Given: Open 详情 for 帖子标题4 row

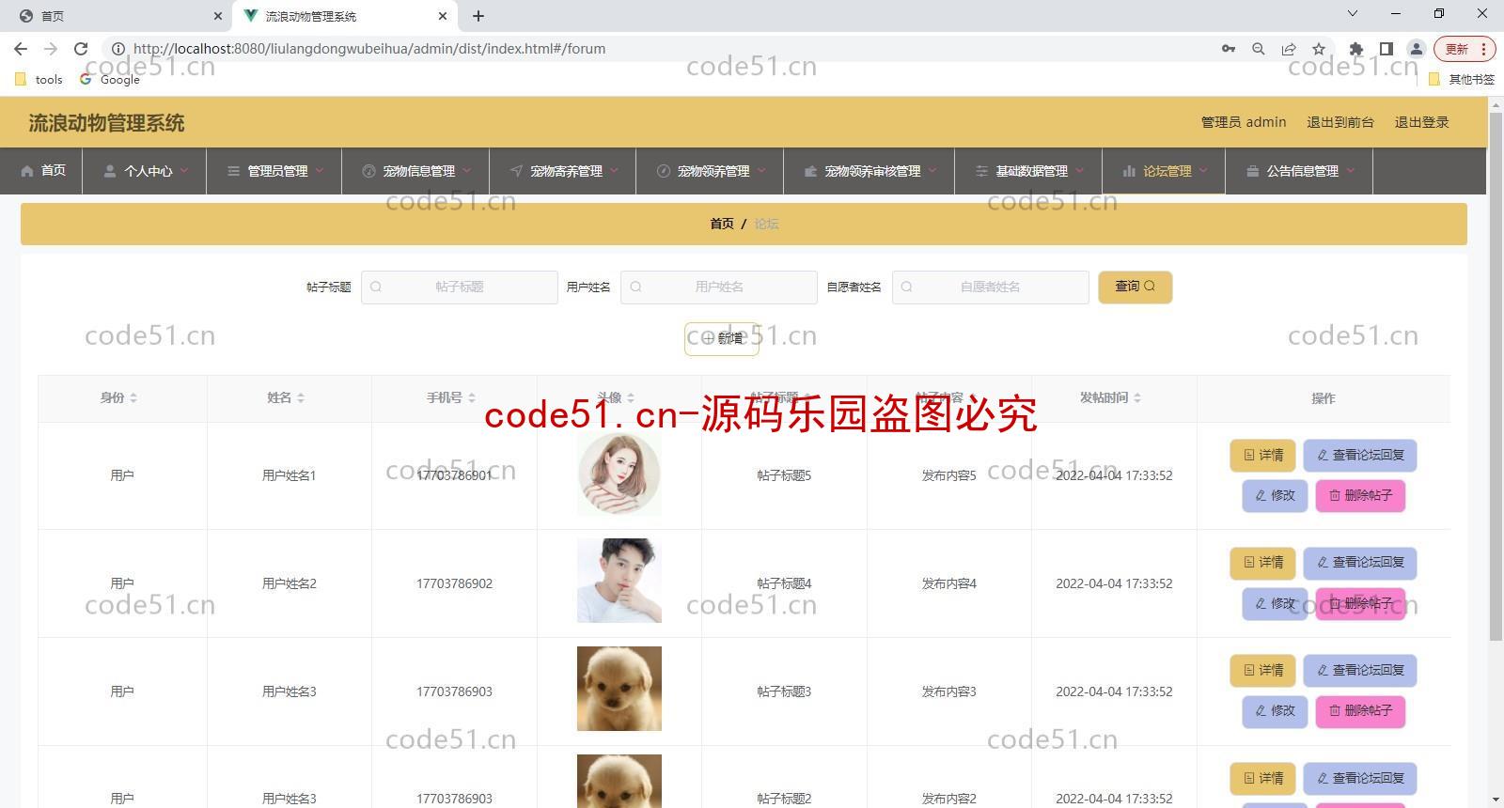Looking at the screenshot, I should click(x=1263, y=563).
